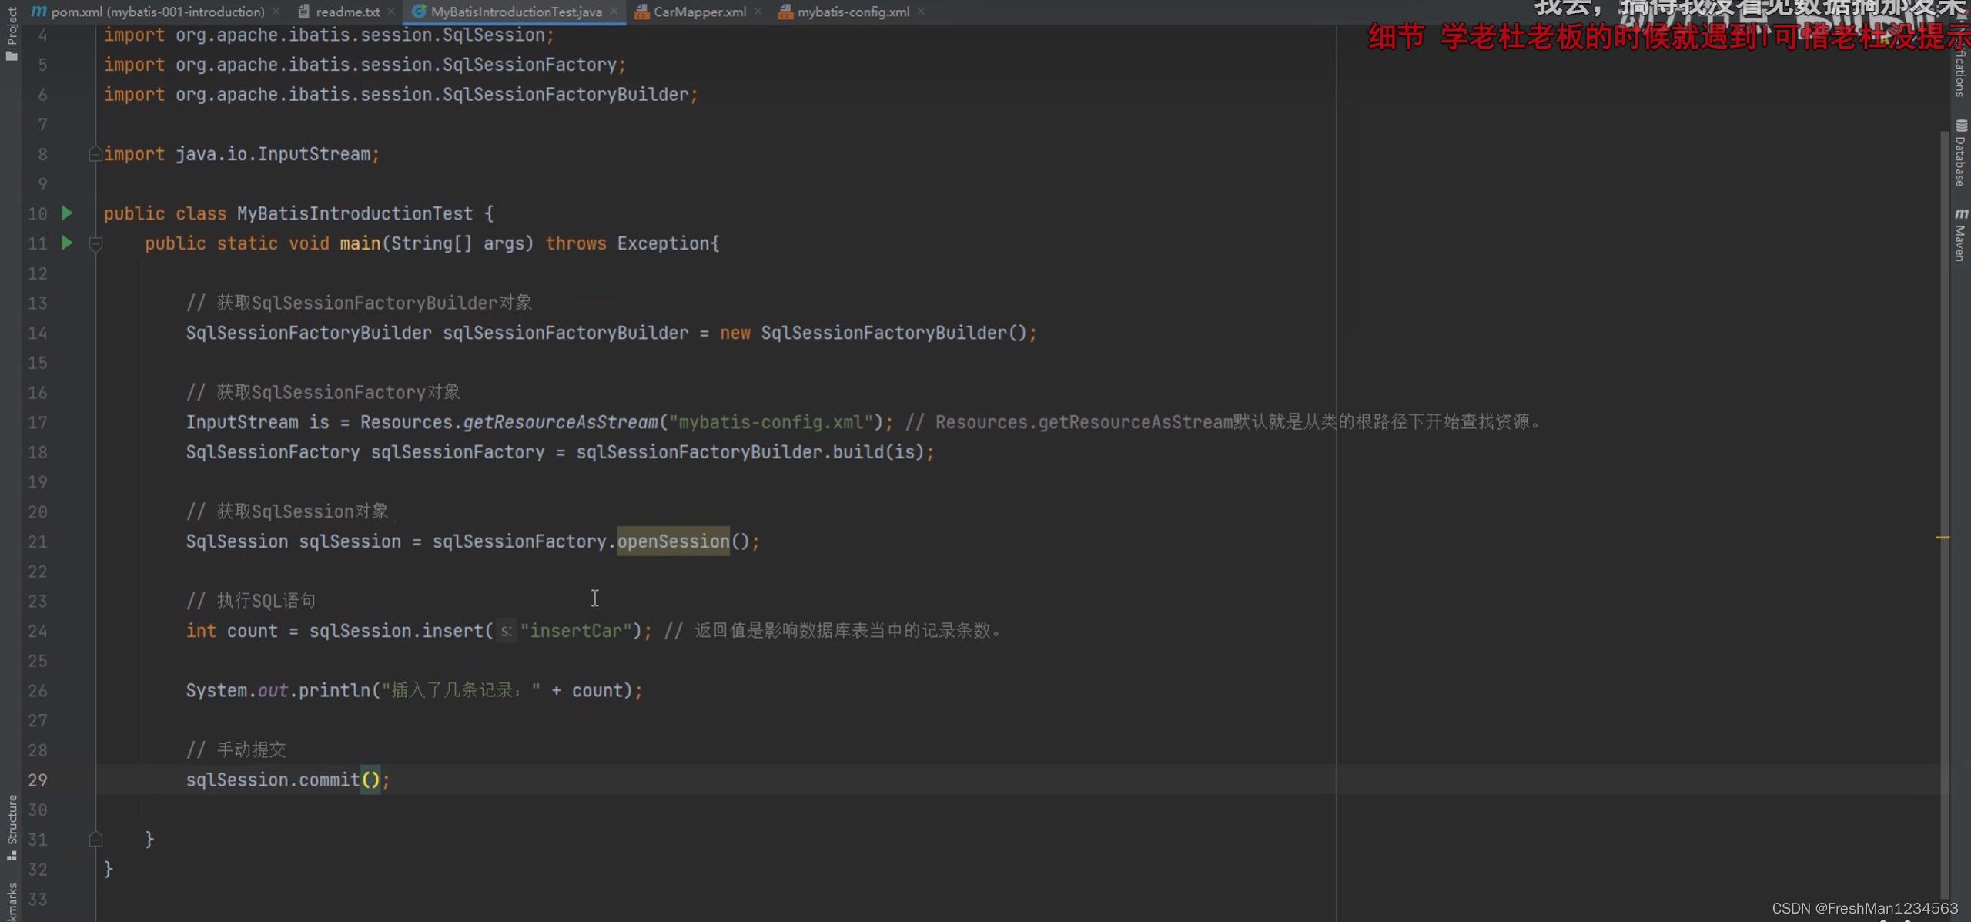The image size is (1971, 922).
Task: Open the Maven tool window
Action: [x=1960, y=236]
